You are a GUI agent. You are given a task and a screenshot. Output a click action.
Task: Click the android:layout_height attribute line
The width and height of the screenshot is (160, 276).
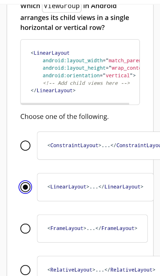point(91,68)
